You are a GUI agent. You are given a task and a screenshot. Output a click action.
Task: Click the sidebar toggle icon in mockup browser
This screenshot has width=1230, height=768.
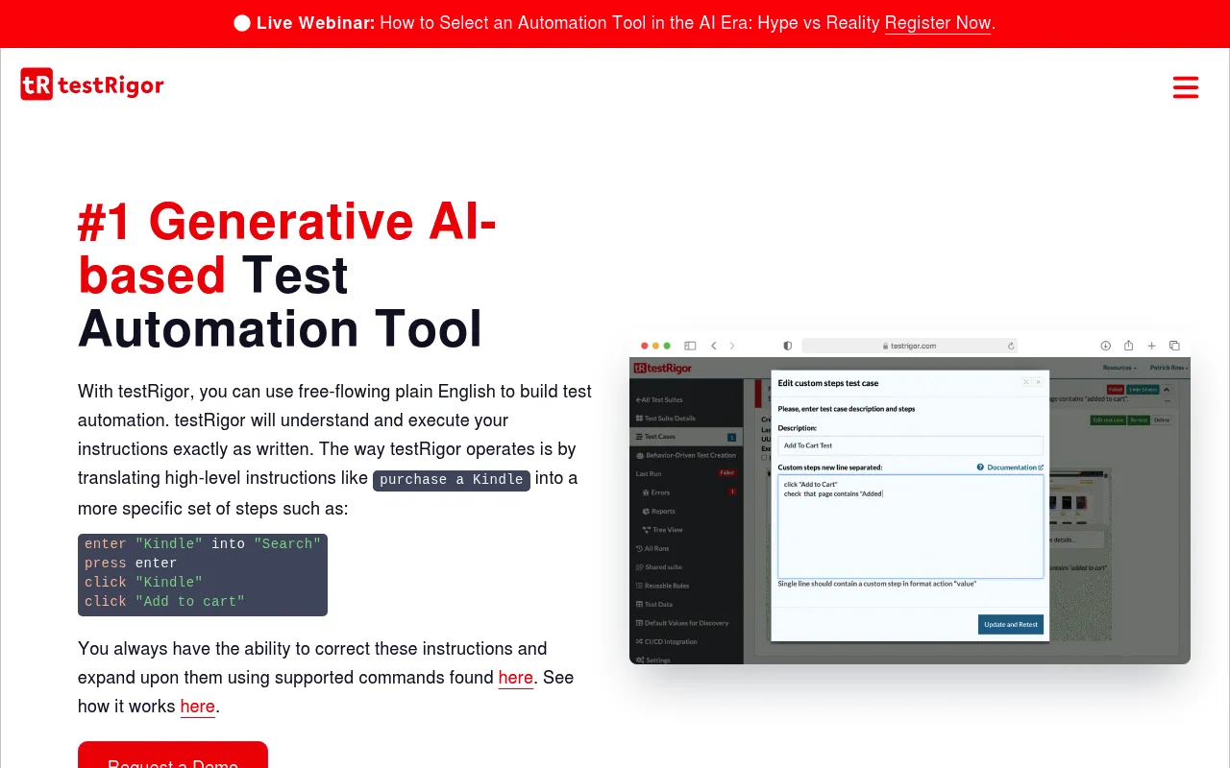(690, 346)
